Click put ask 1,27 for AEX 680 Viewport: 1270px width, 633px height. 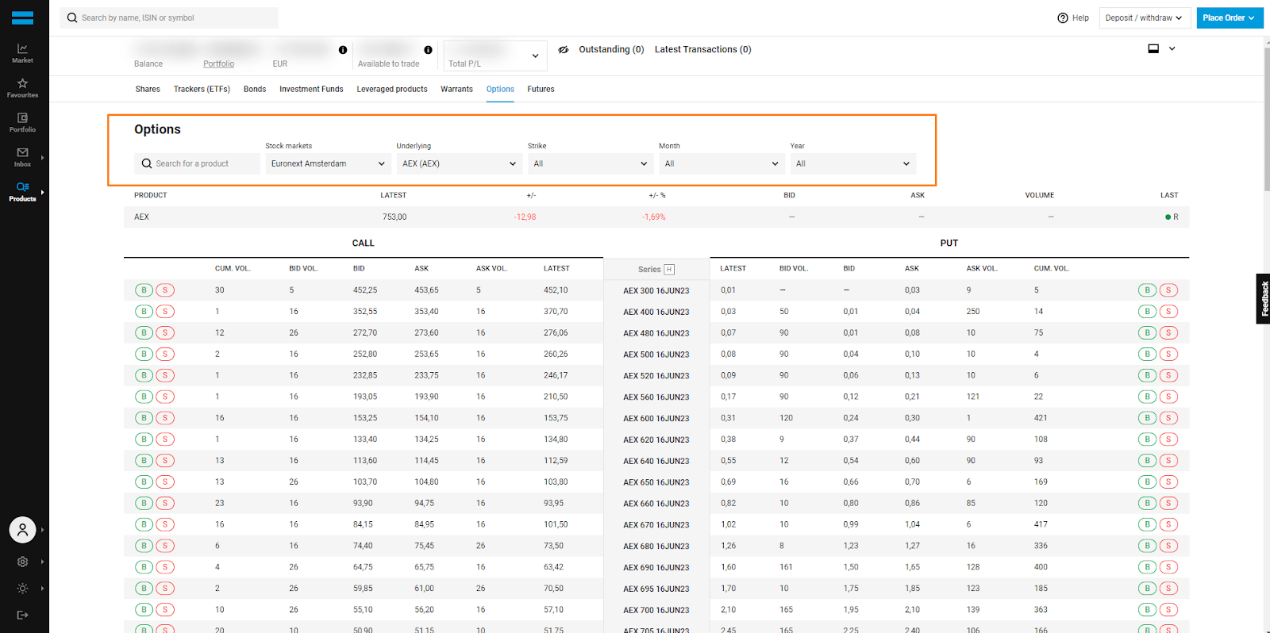click(x=912, y=546)
